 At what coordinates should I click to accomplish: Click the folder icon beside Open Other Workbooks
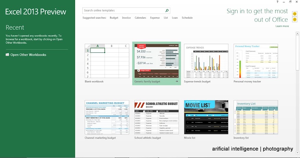tap(7, 55)
